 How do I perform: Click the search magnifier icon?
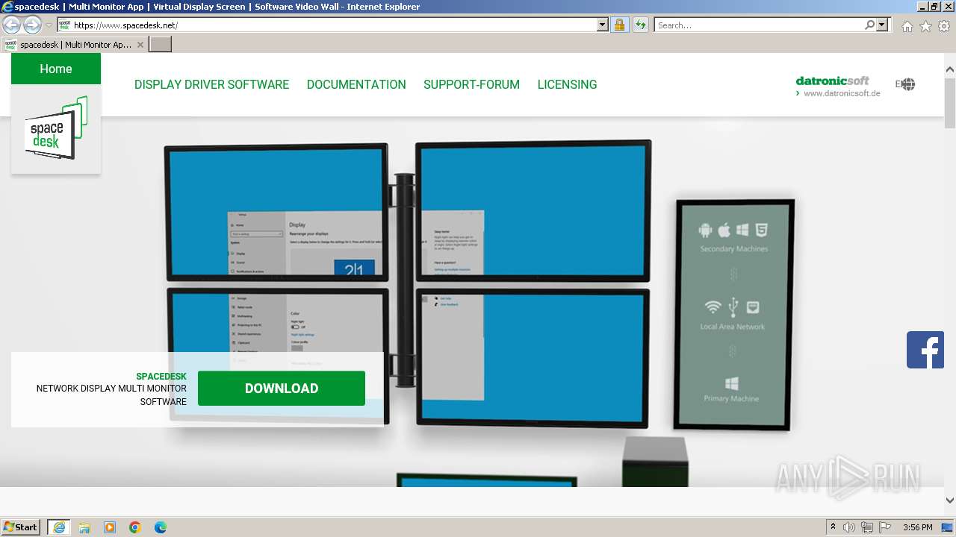pyautogui.click(x=869, y=25)
